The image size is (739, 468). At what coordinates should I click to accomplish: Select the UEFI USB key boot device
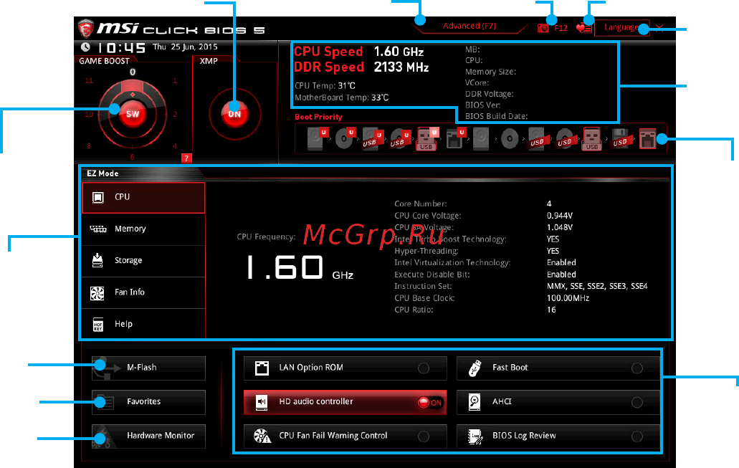pos(427,138)
